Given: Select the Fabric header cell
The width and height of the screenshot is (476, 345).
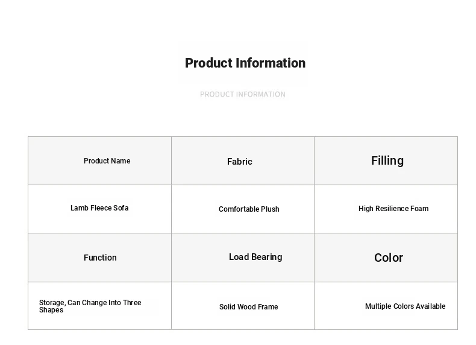Looking at the screenshot, I should coord(239,162).
